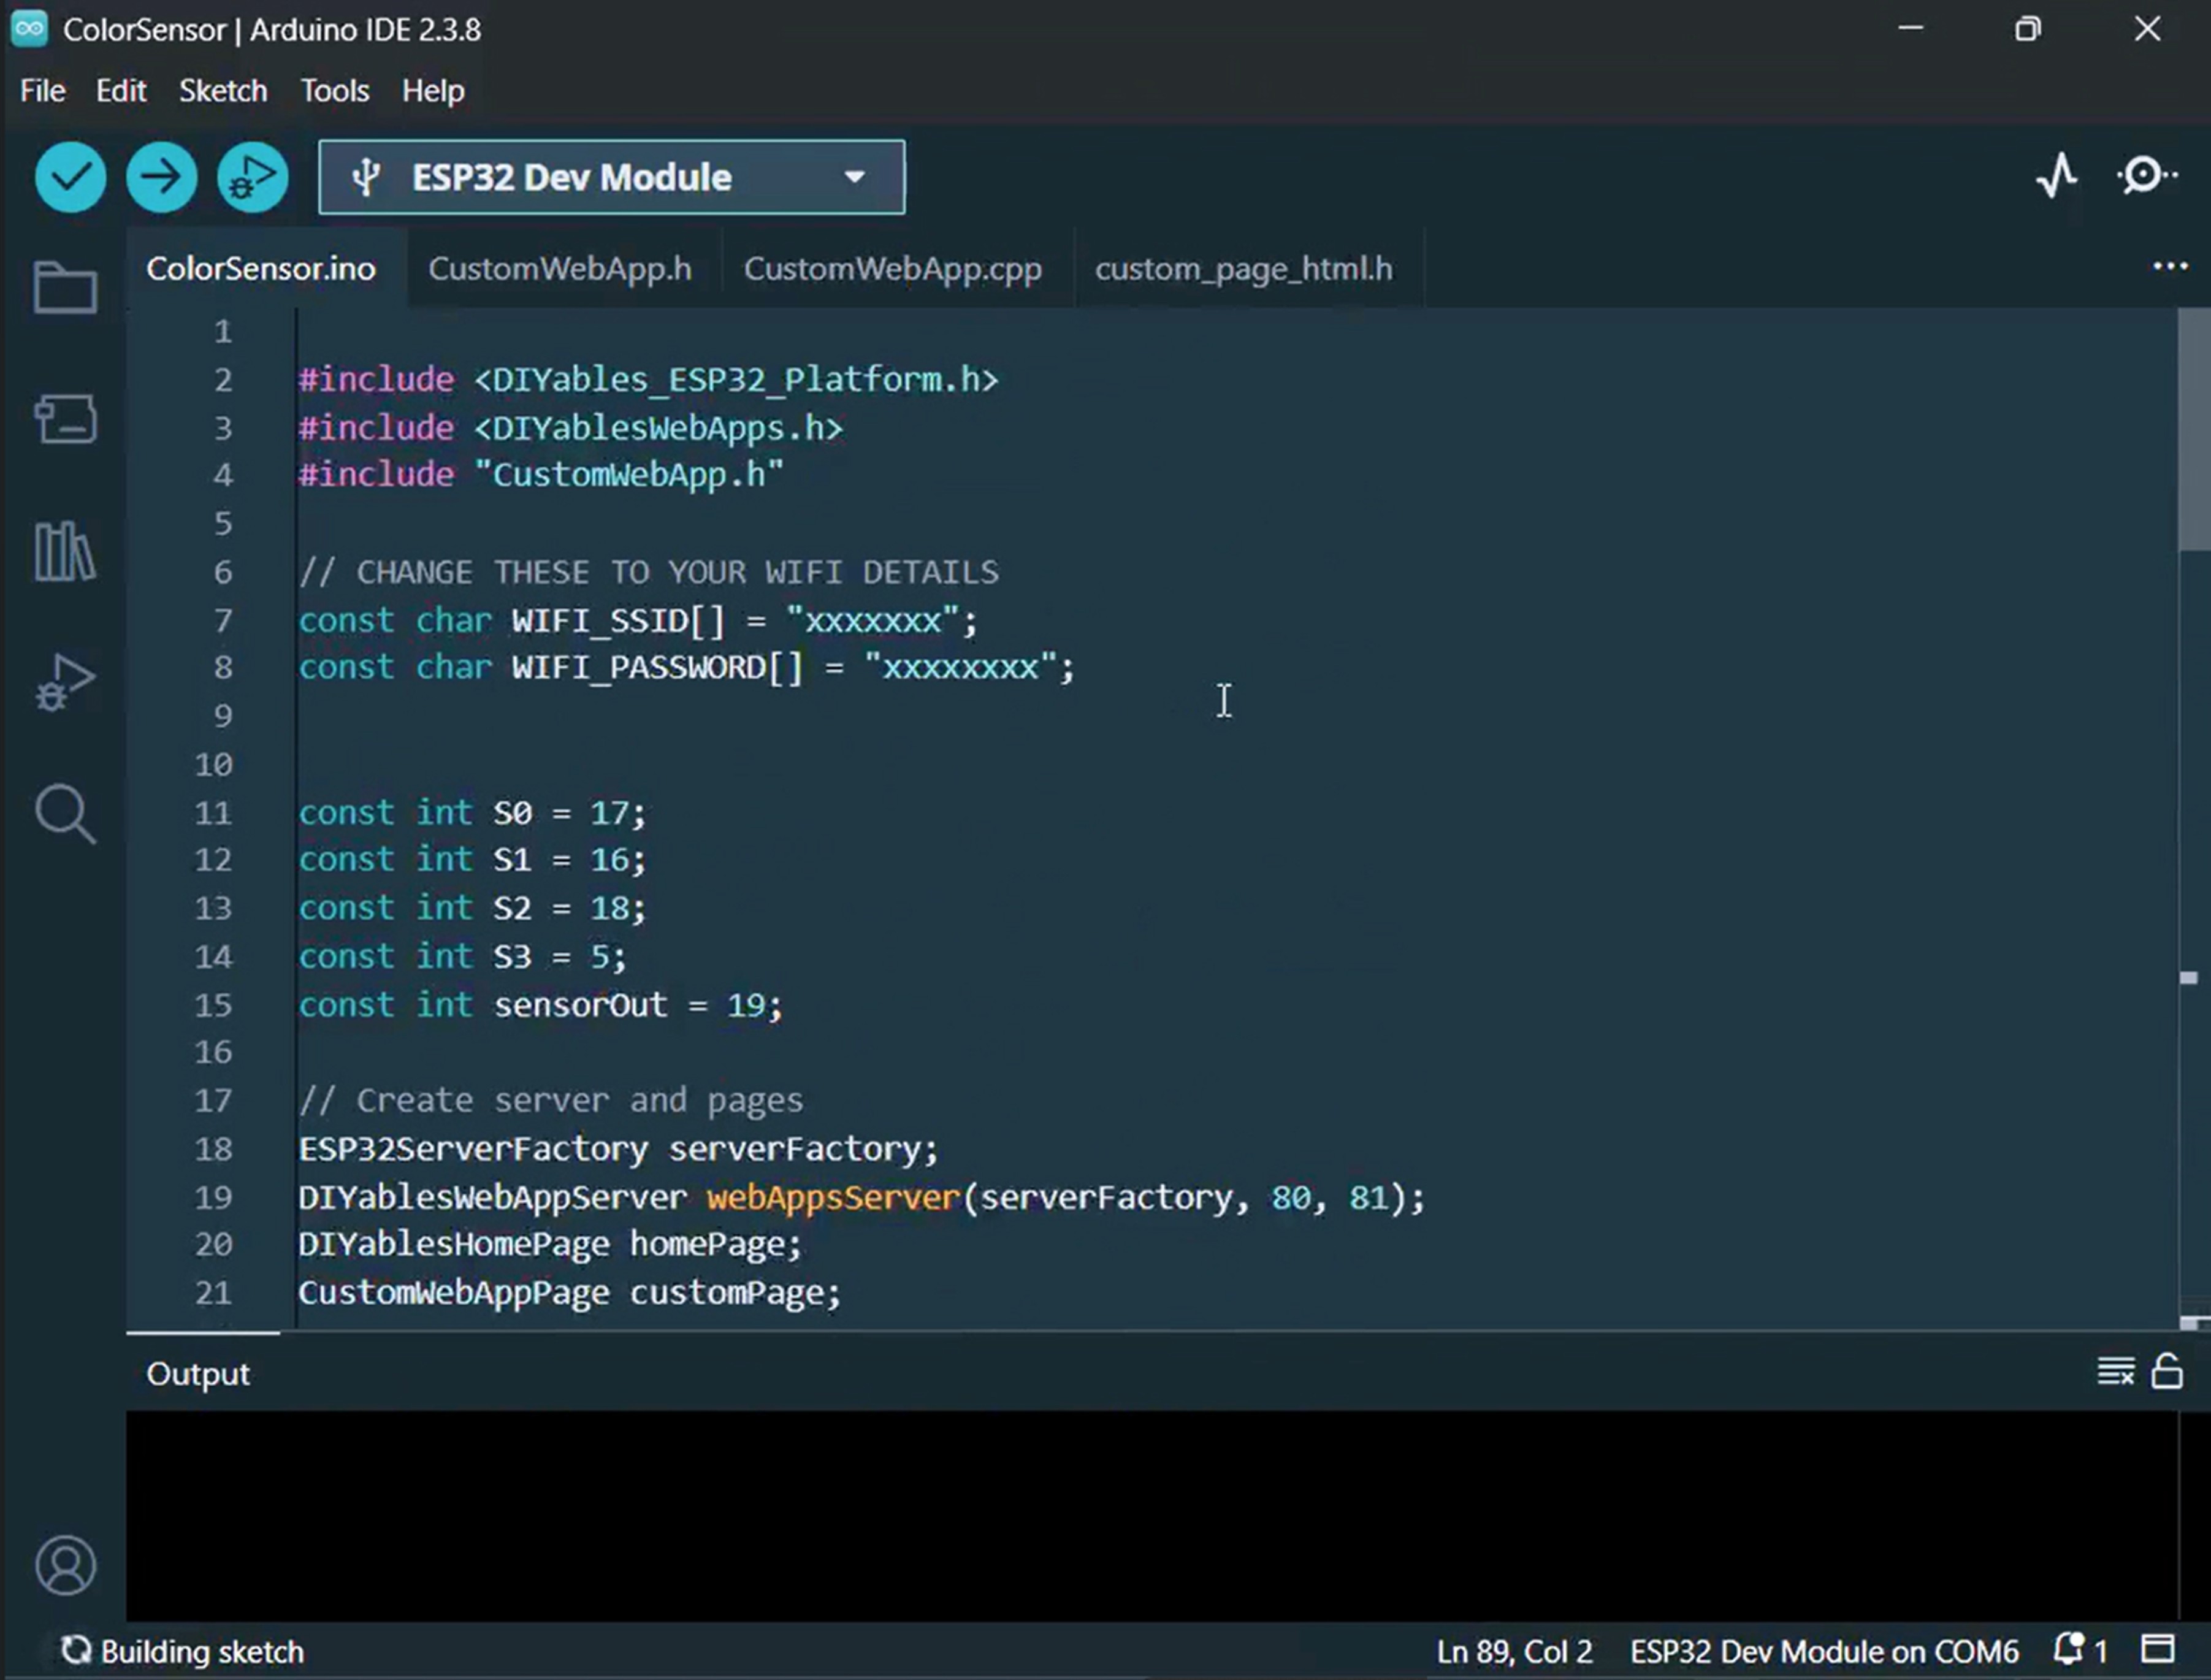Start debugging from the toolbar
2211x1680 pixels.
tap(250, 177)
